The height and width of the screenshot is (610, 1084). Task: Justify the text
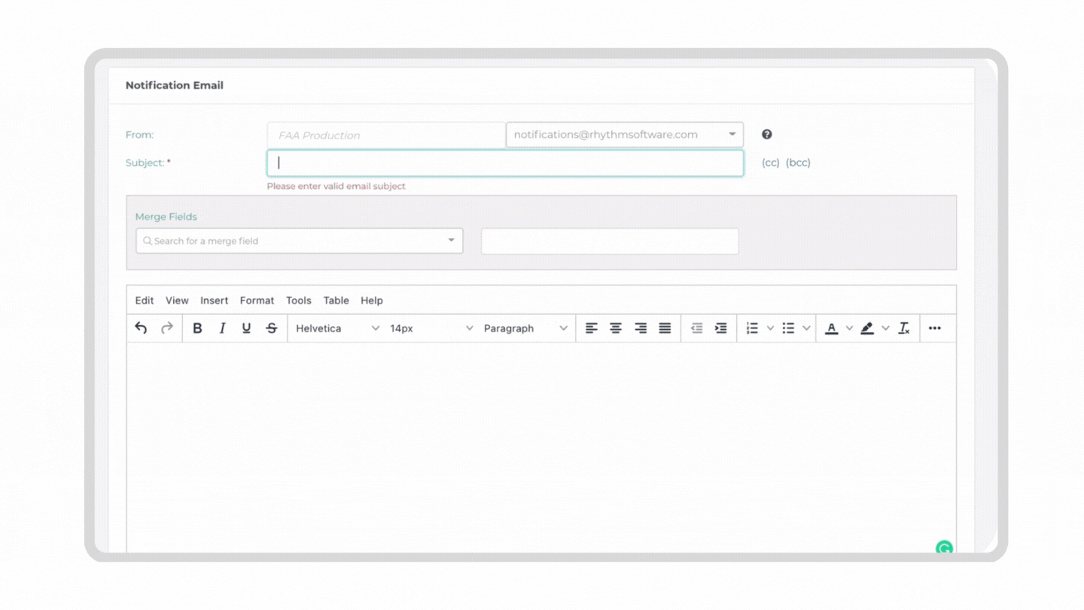pos(665,328)
